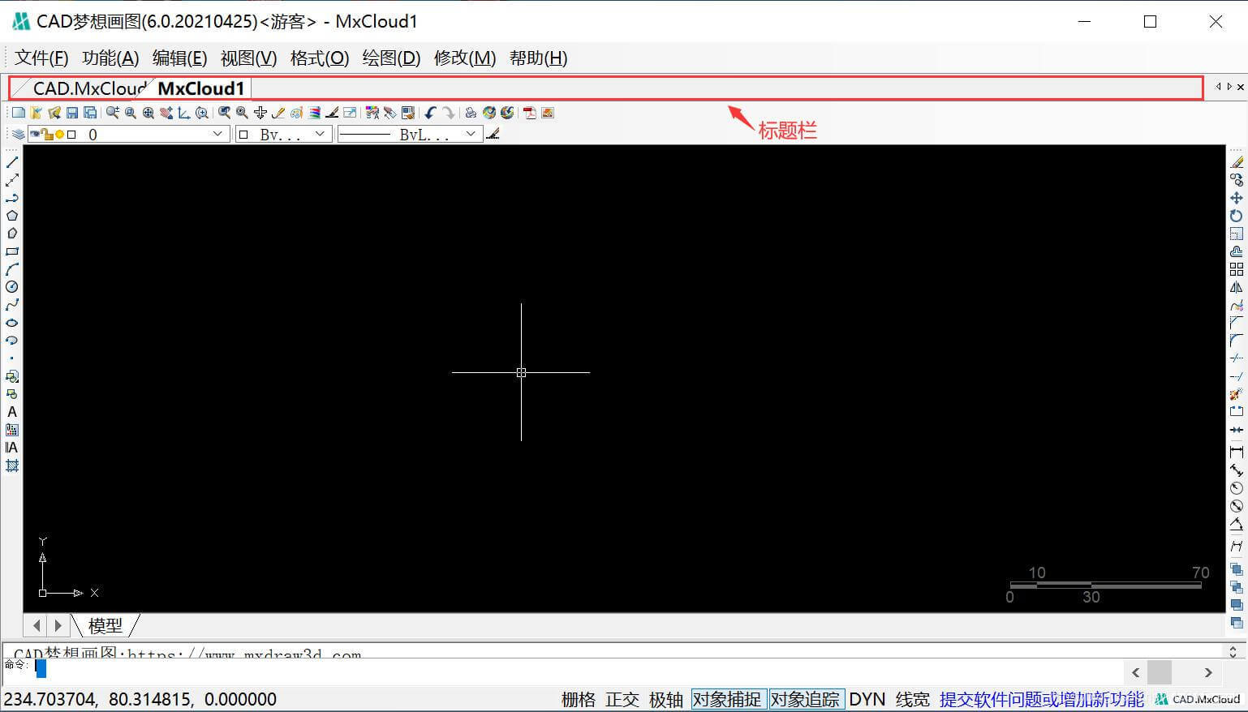Click layer 0 yellow color circle
Viewport: 1248px width, 712px height.
pyautogui.click(x=59, y=135)
